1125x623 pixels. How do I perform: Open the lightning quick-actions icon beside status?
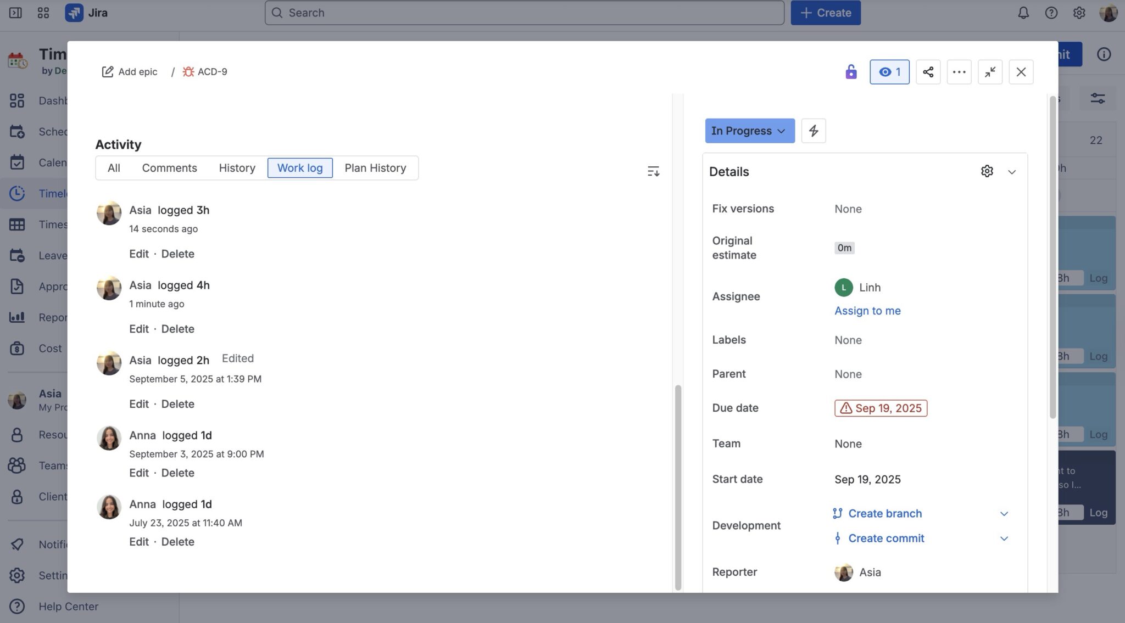[x=814, y=131]
